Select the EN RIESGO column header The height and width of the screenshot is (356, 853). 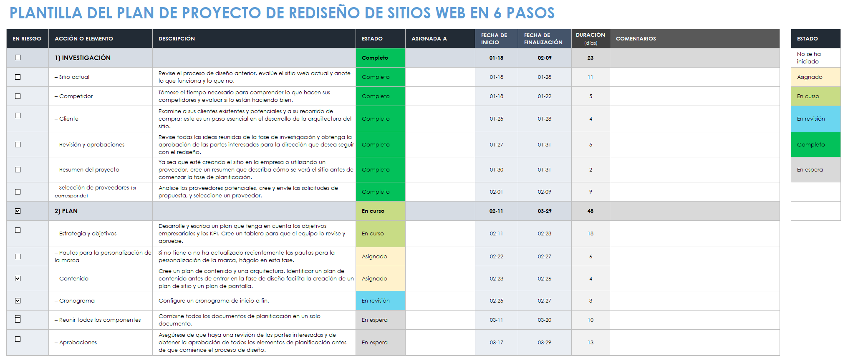28,38
